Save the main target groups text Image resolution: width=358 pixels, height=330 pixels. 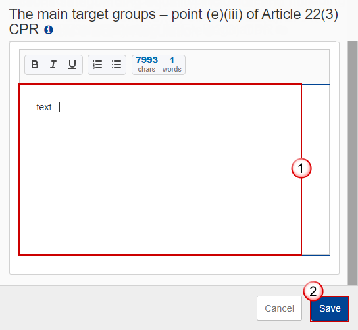click(x=330, y=308)
